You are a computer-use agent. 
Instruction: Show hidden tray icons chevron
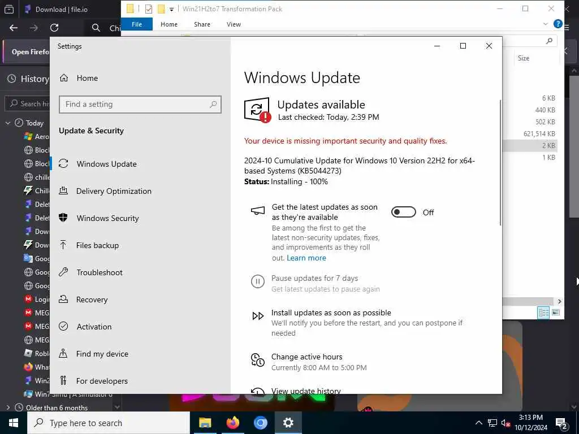(478, 423)
